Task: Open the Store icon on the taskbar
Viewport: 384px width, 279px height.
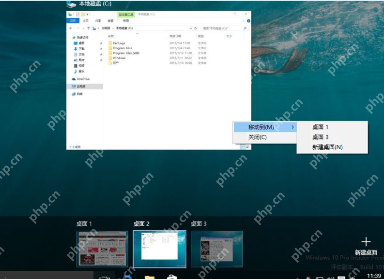Action: pos(172,277)
